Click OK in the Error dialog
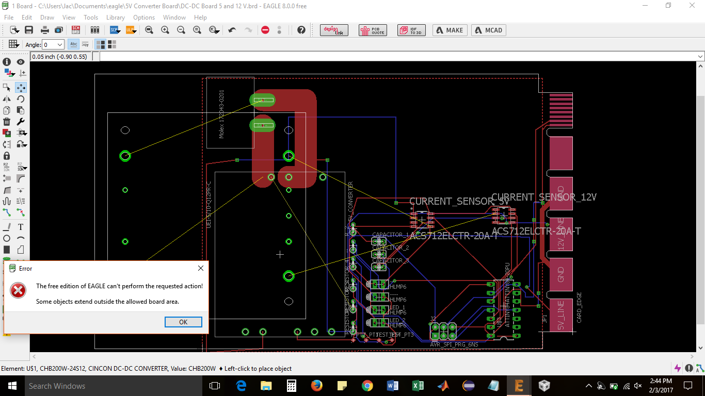The image size is (705, 396). pos(183,322)
